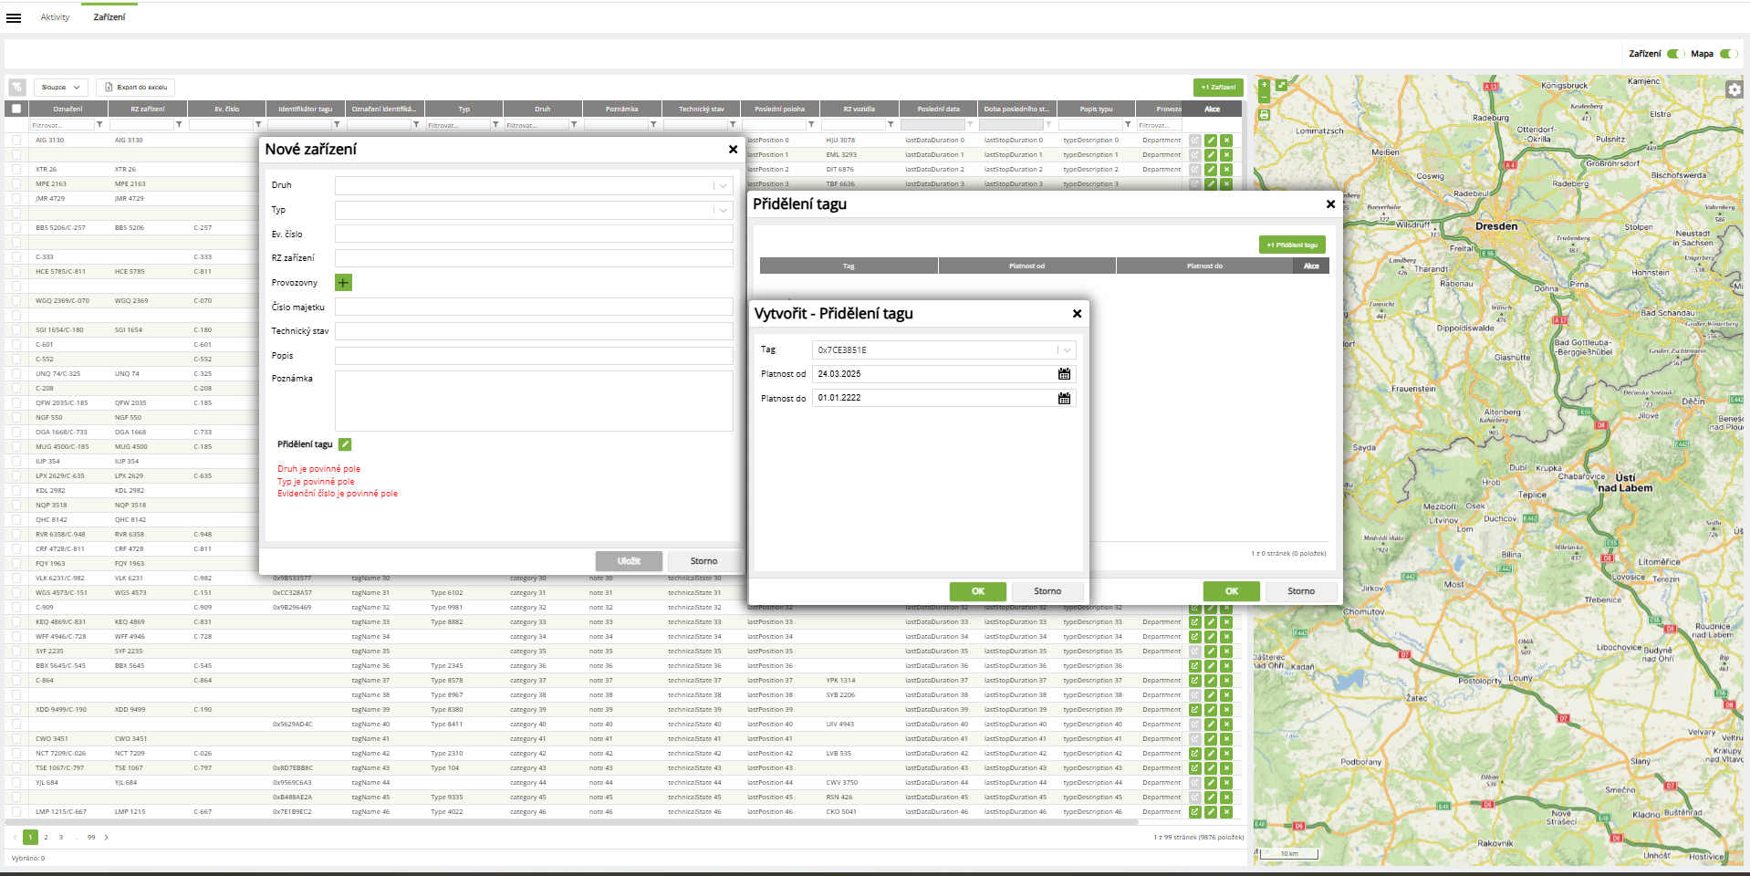The image size is (1750, 876).
Task: Switch to the Aktivity tab
Action: tap(55, 17)
